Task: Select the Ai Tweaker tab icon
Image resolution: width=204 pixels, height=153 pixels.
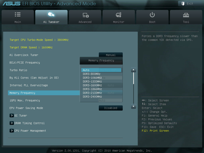Action: click(x=51, y=15)
